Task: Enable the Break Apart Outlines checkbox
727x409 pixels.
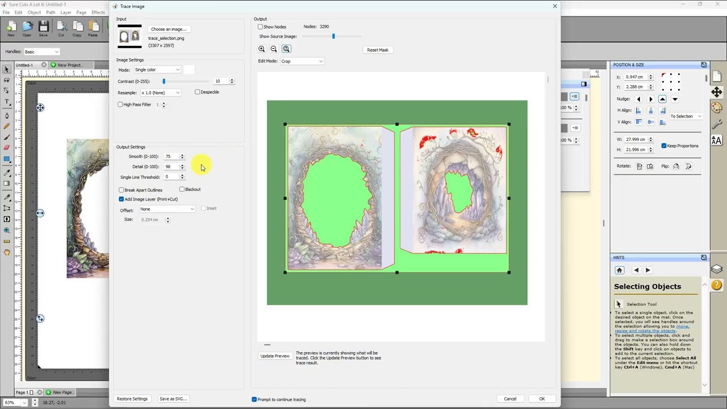Action: [x=122, y=190]
